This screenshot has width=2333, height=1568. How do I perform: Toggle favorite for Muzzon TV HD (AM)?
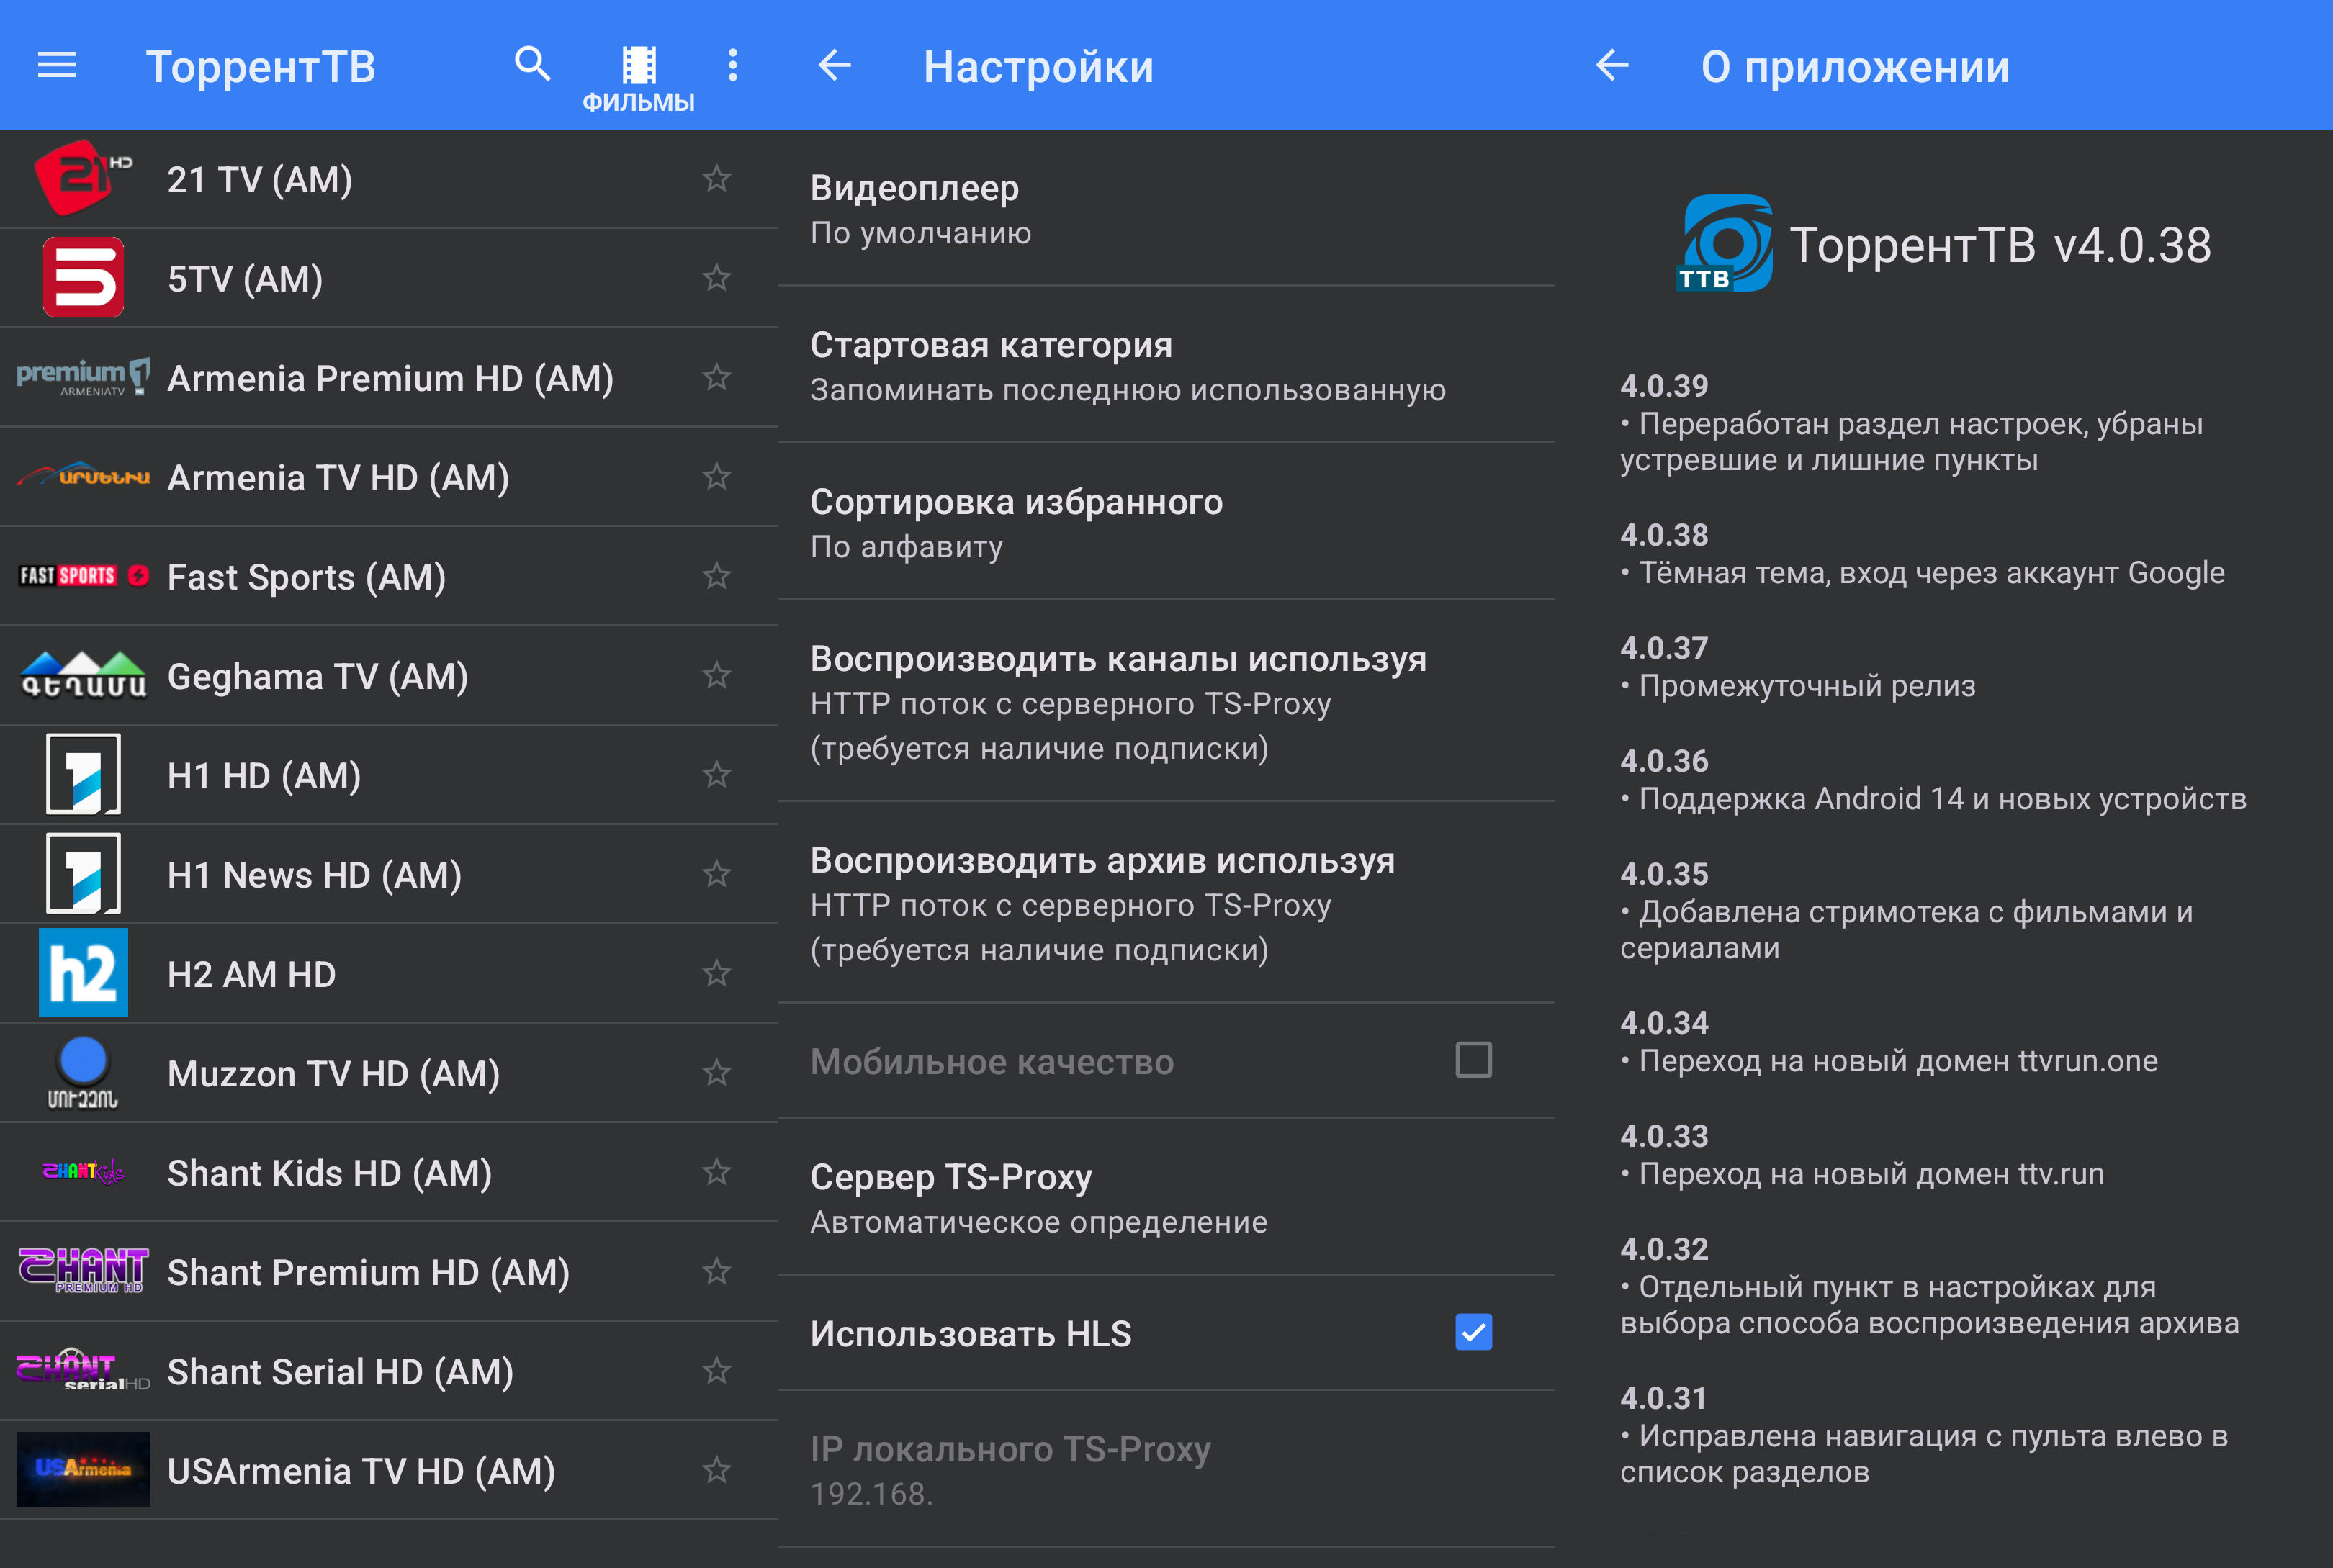click(x=716, y=1073)
